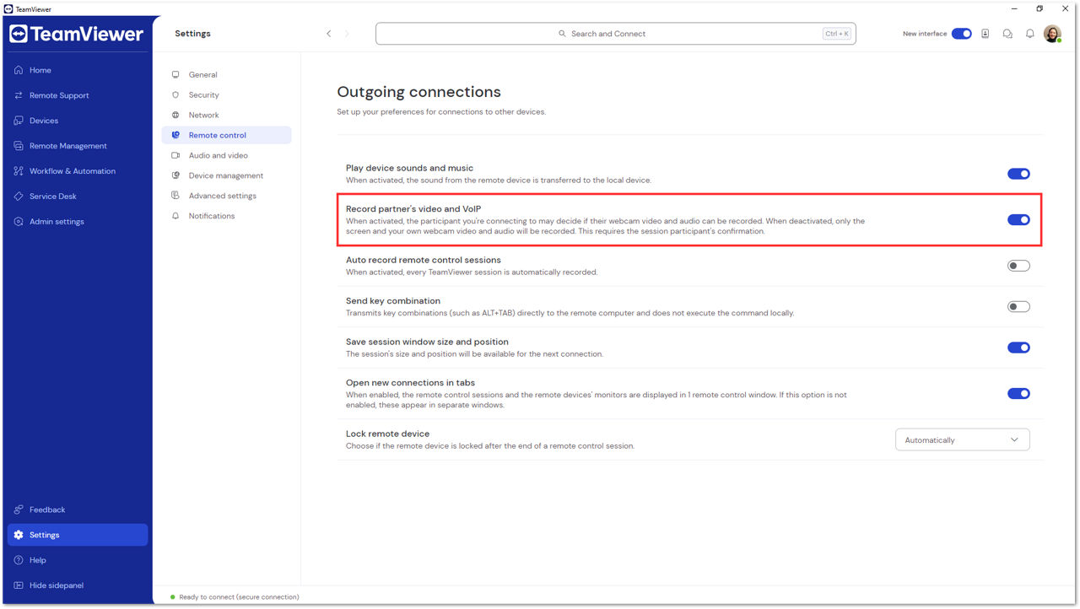Click the TeamViewer logo in the sidebar
The image size is (1080, 609).
(77, 34)
